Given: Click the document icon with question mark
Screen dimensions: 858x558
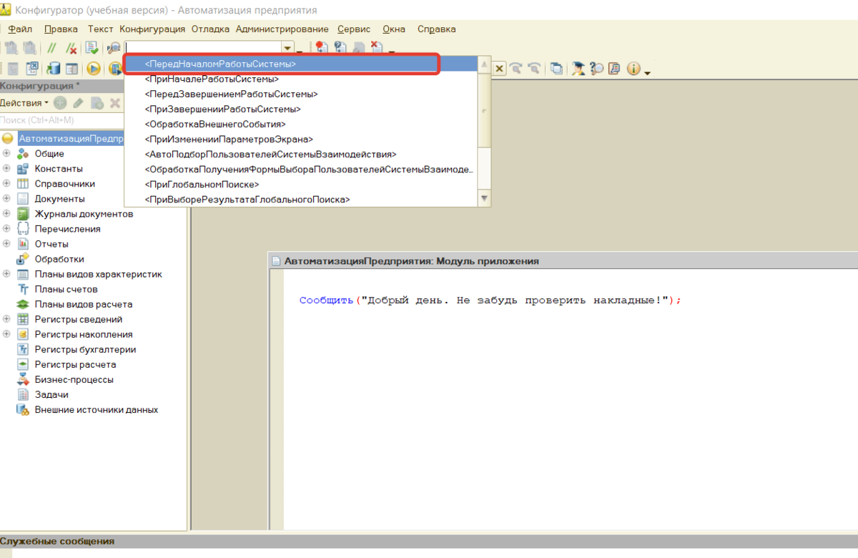Looking at the screenshot, I should point(340,47).
